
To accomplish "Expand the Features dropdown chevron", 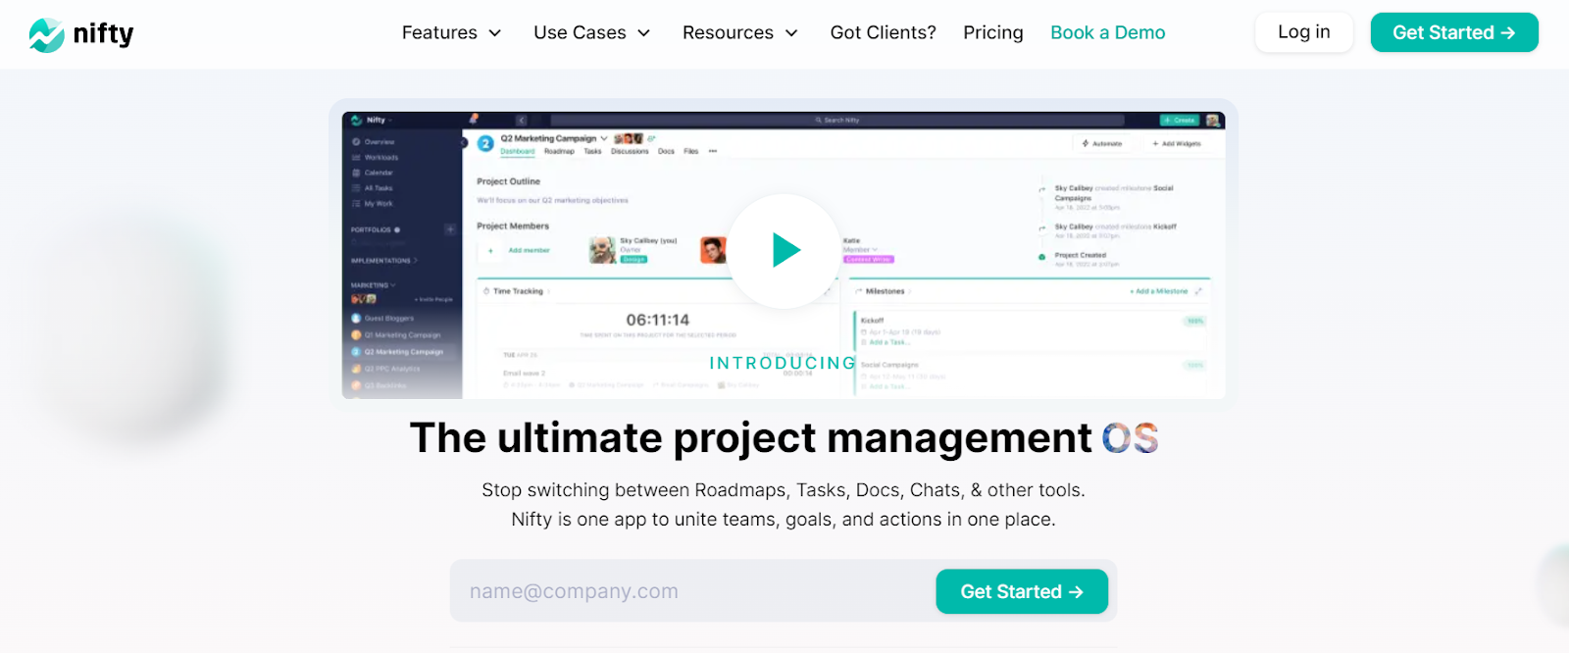I will (x=495, y=33).
